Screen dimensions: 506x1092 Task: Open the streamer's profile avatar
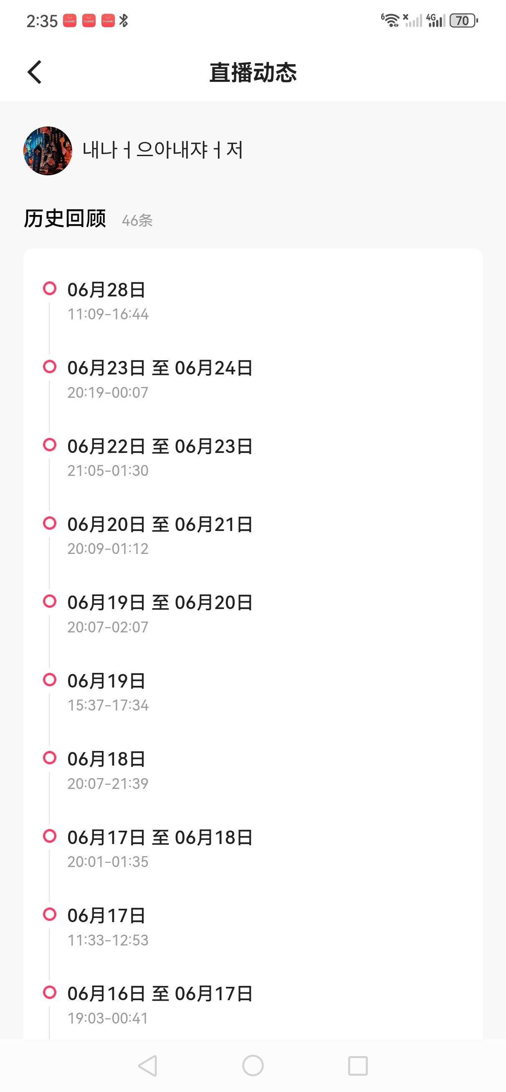(x=48, y=151)
